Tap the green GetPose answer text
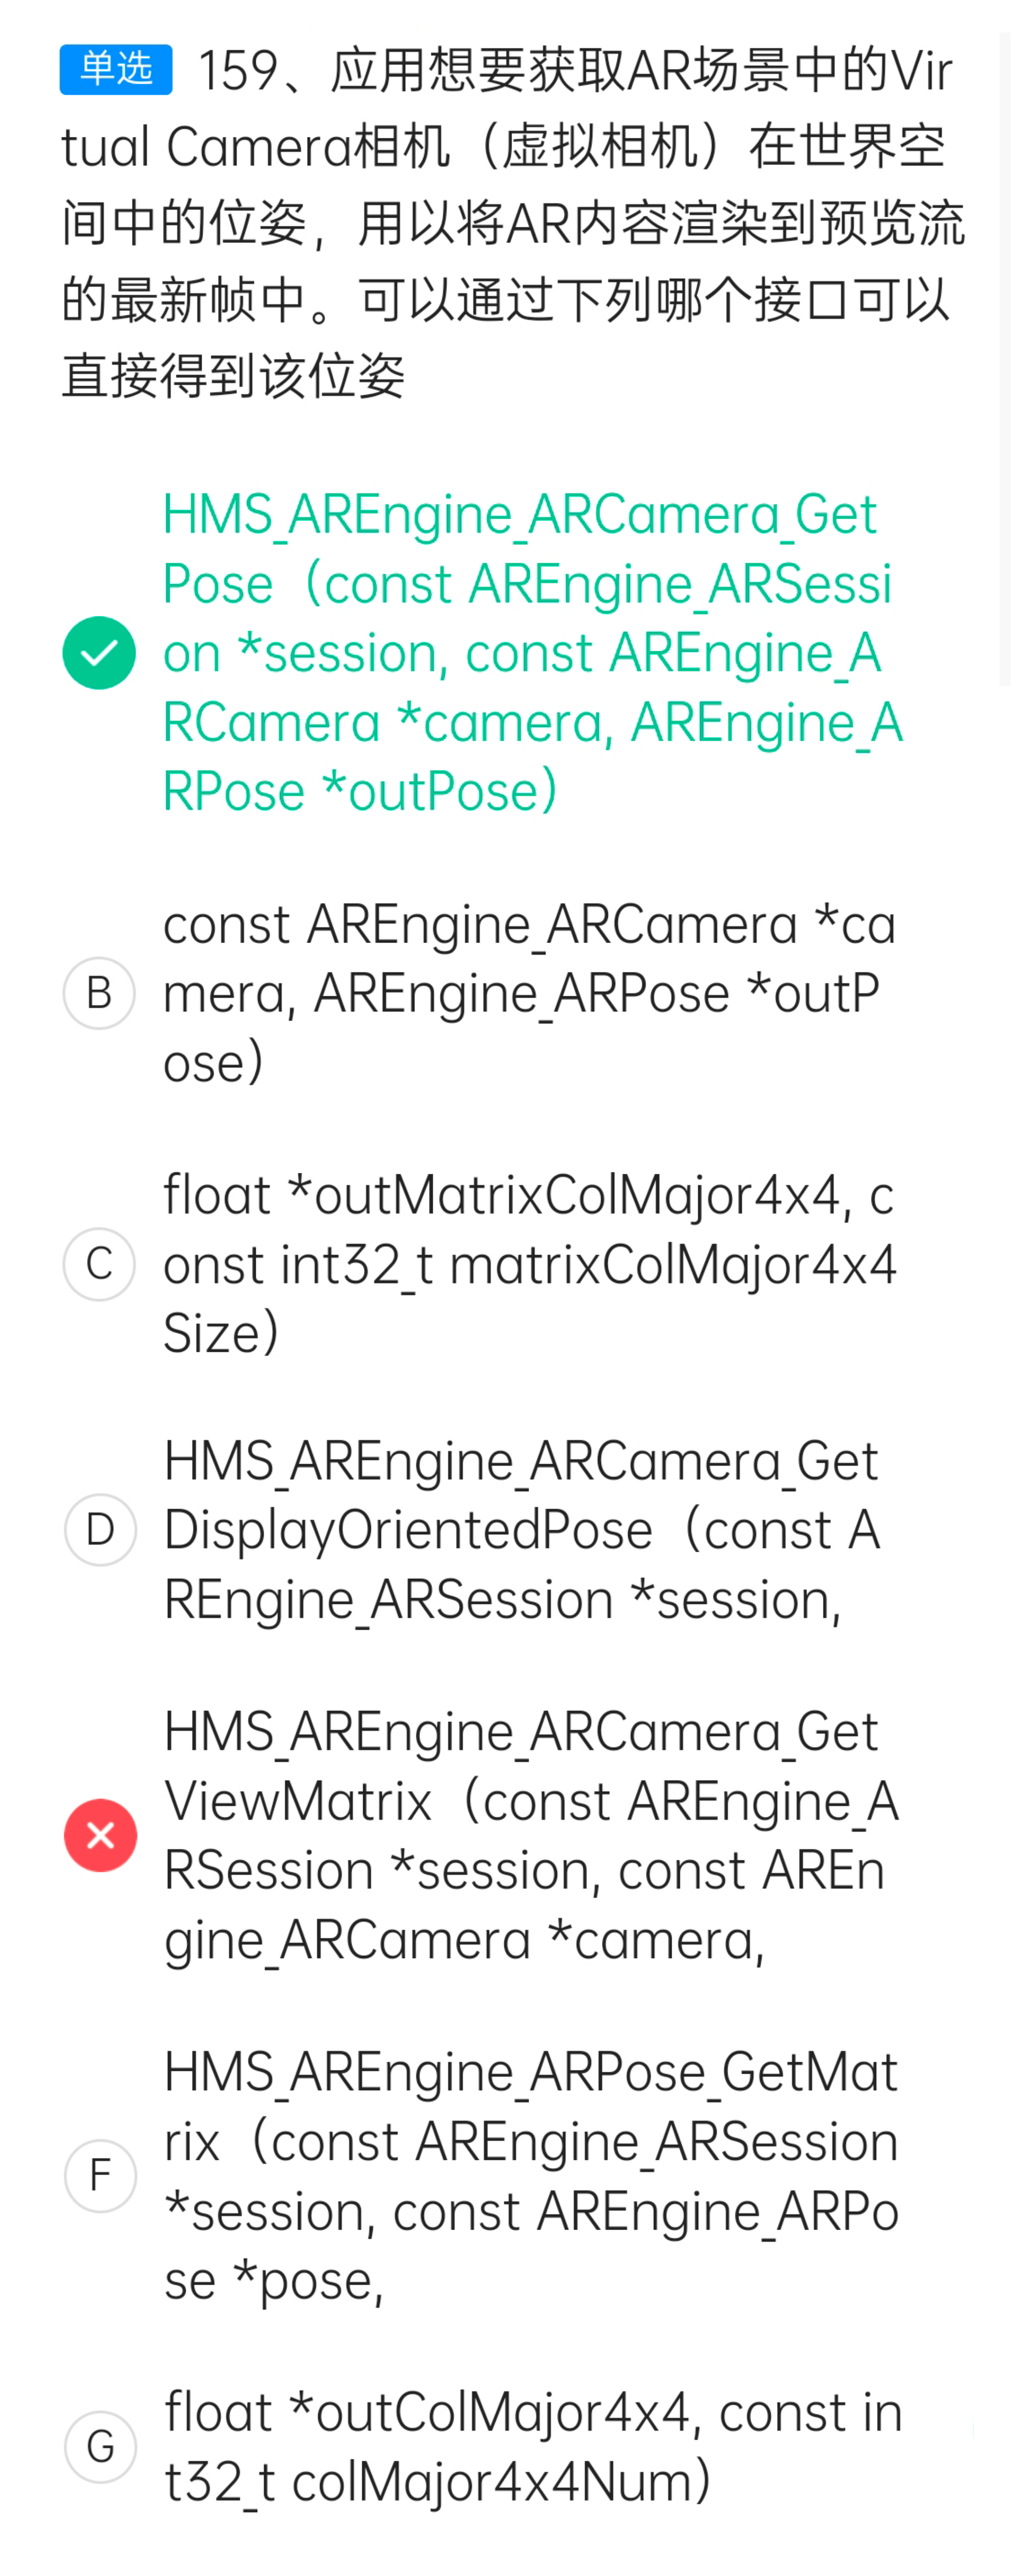The width and height of the screenshot is (1029, 2576). pyautogui.click(x=532, y=653)
